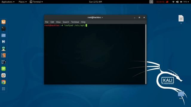The width and height of the screenshot is (191, 107).
Task: Open the Terminal menu in terminal window
Action: click(75, 22)
